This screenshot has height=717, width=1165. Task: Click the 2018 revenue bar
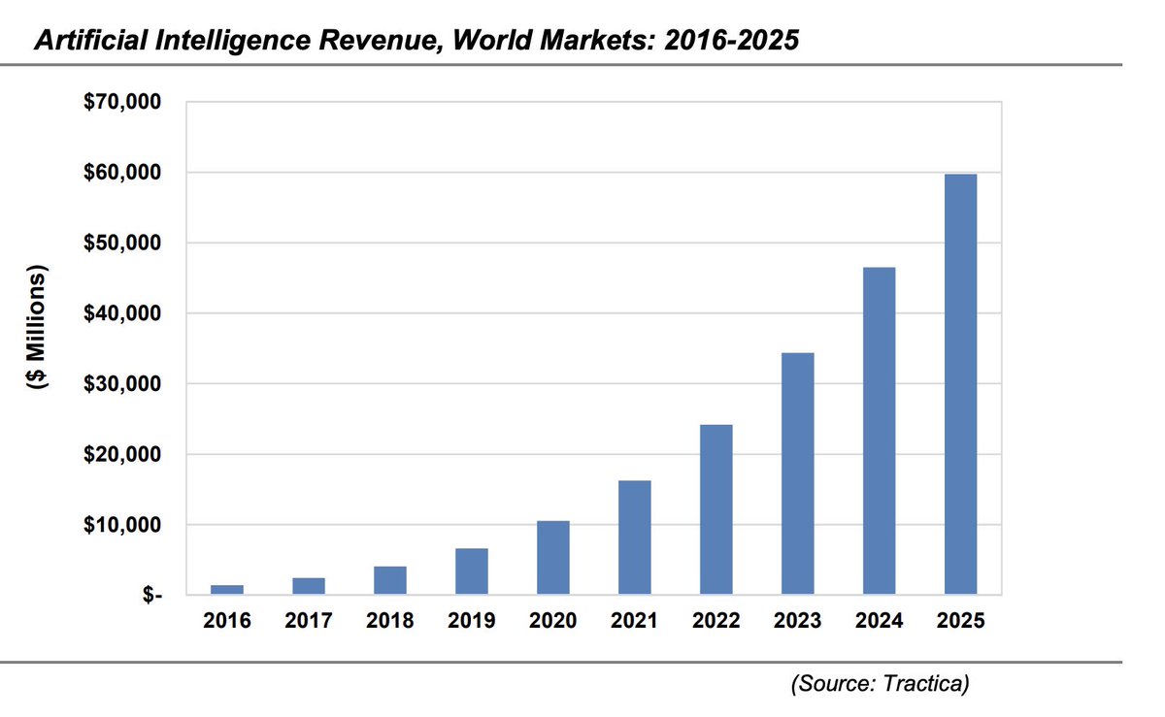[389, 580]
